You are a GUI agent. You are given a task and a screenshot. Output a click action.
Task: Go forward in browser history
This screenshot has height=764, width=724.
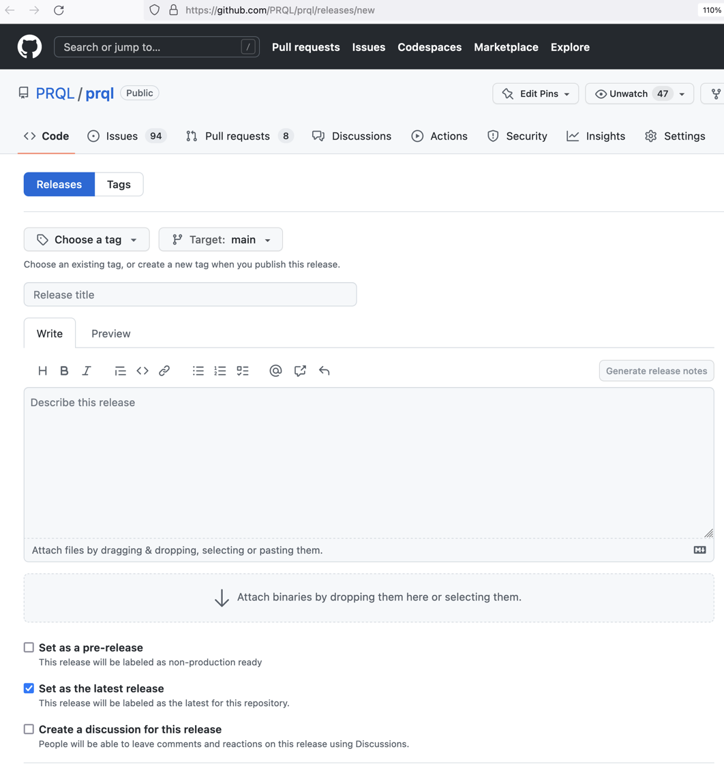[x=34, y=10]
